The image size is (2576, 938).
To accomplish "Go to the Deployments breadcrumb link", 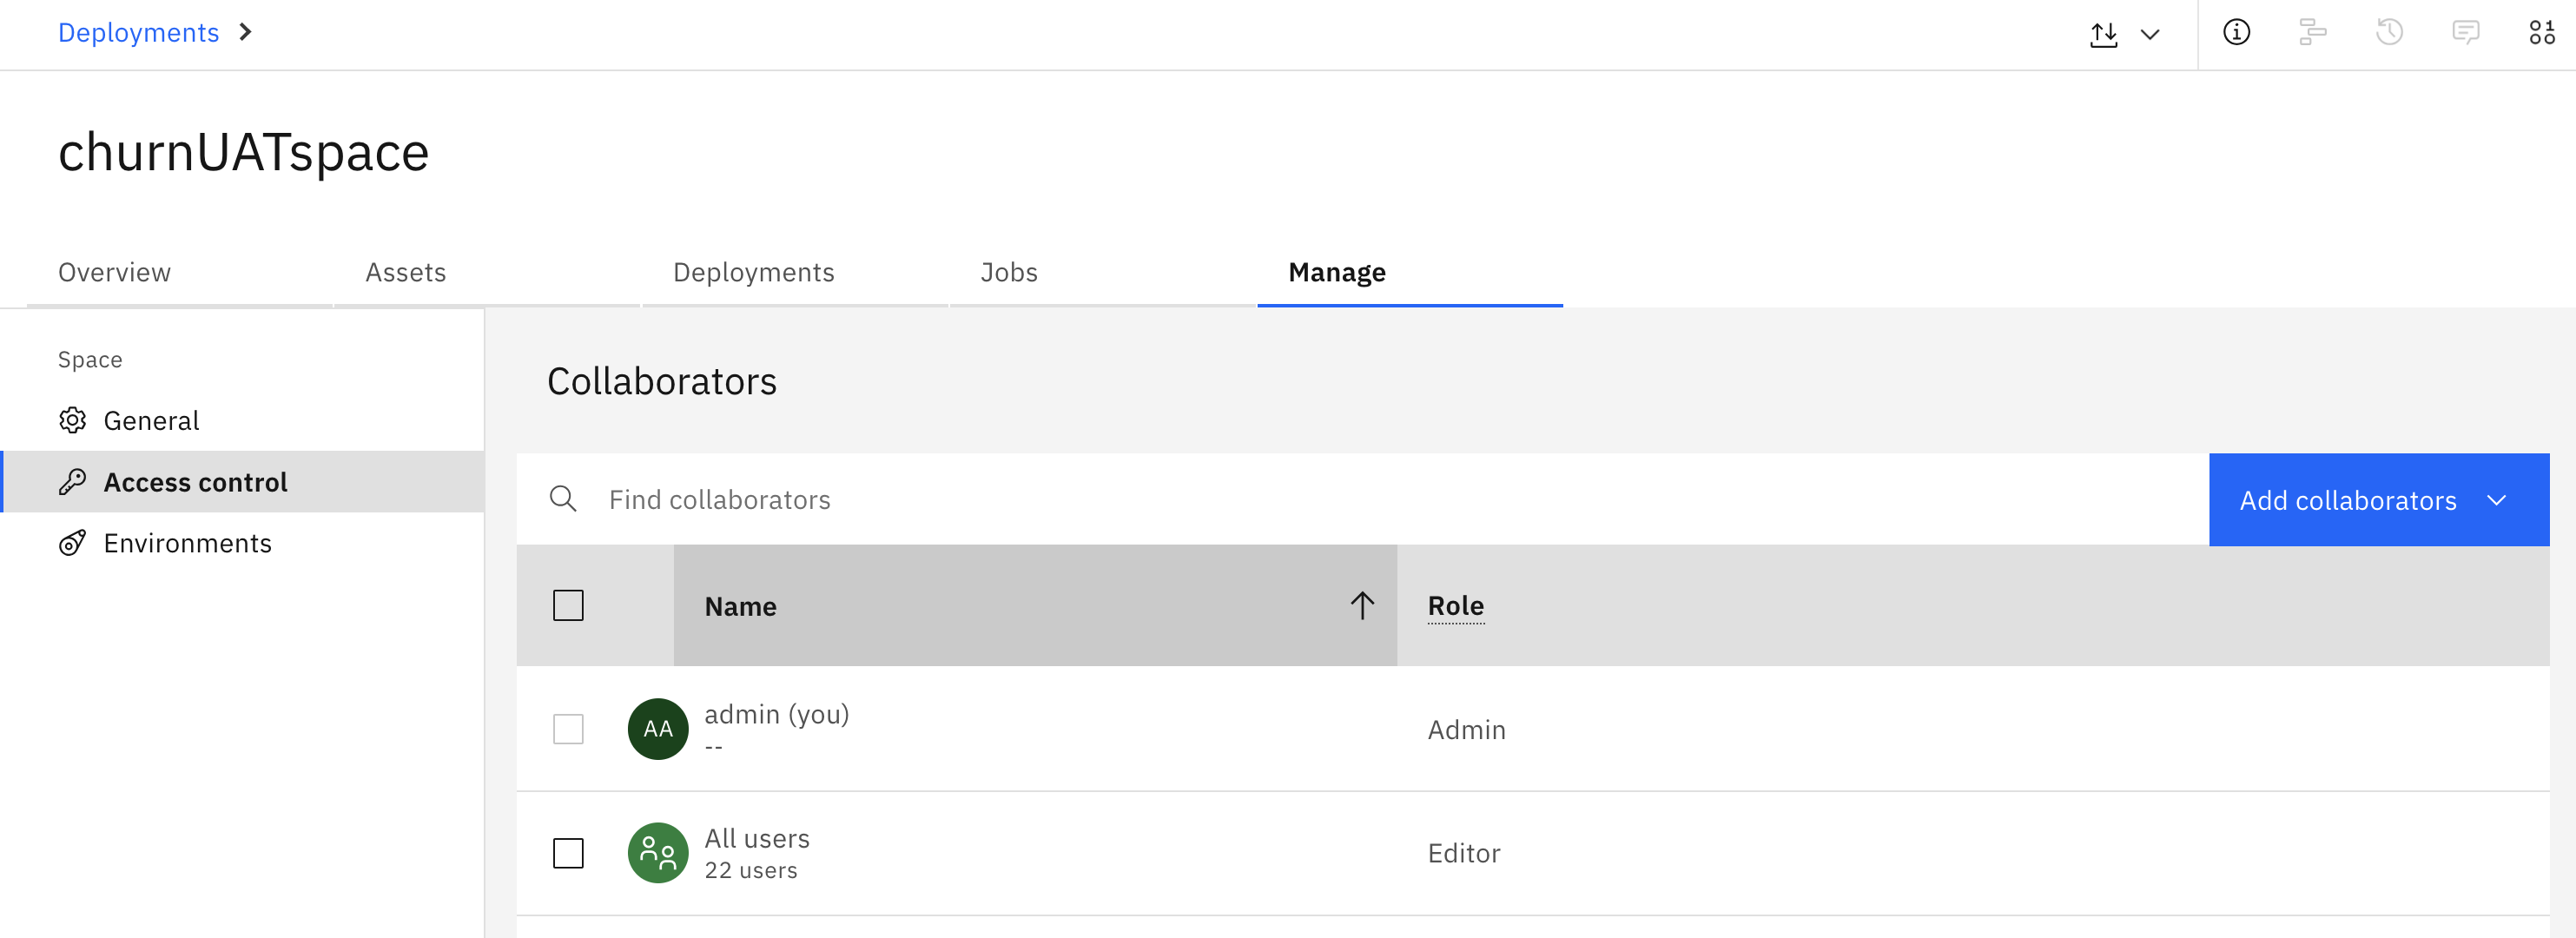I will [x=138, y=33].
